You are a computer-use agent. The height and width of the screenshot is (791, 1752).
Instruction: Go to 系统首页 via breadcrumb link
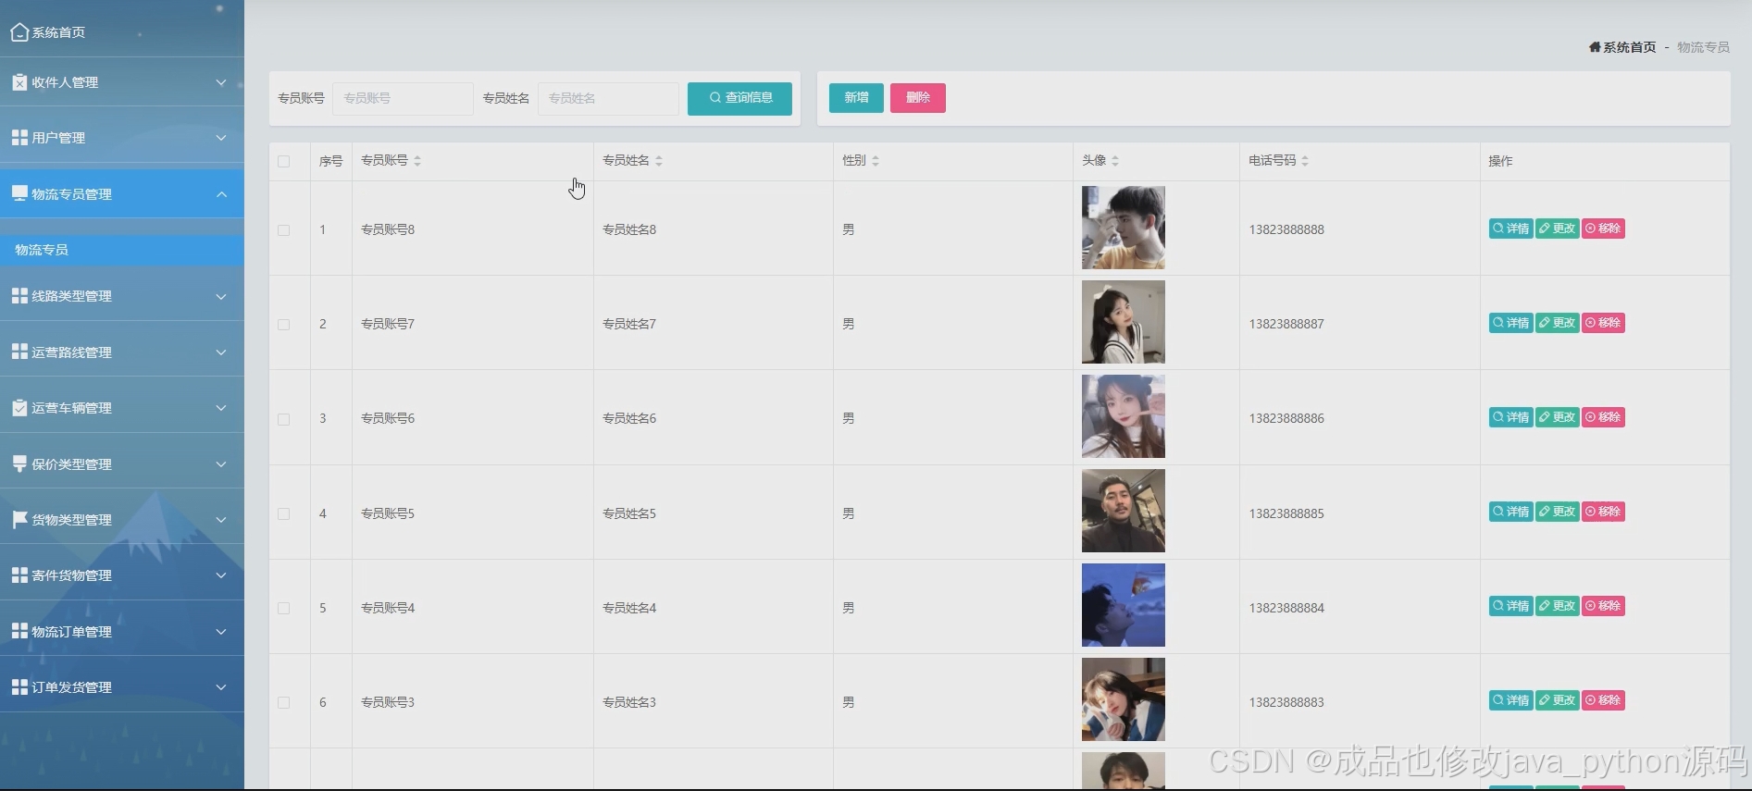[x=1629, y=47]
